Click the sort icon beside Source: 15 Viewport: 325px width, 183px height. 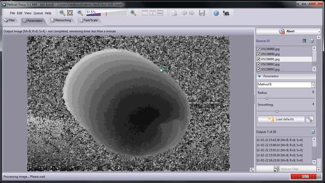[x=304, y=41]
